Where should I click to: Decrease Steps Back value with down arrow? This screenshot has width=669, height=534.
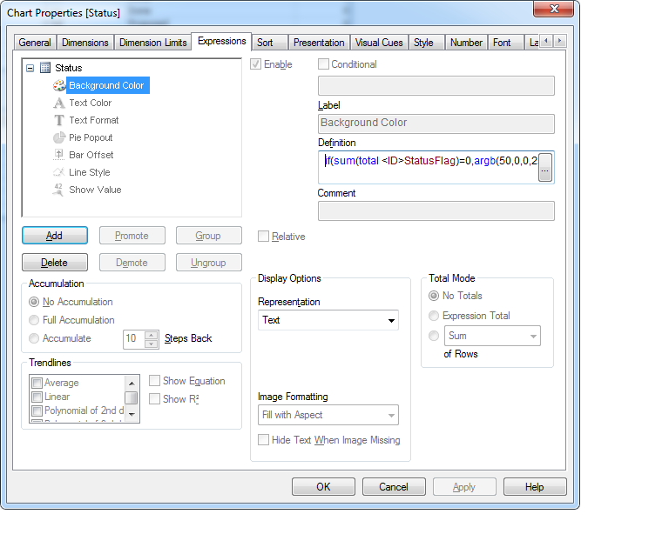click(151, 344)
